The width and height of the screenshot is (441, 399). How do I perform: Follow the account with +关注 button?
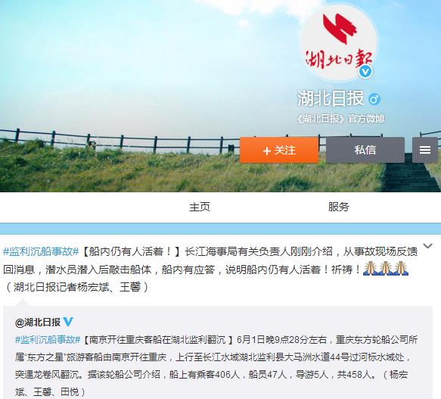[279, 150]
